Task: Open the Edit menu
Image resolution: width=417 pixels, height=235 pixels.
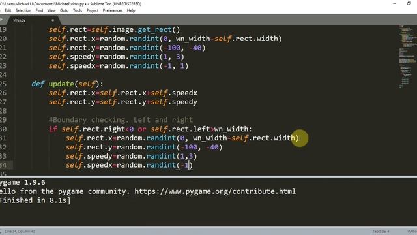Action: coord(8,10)
